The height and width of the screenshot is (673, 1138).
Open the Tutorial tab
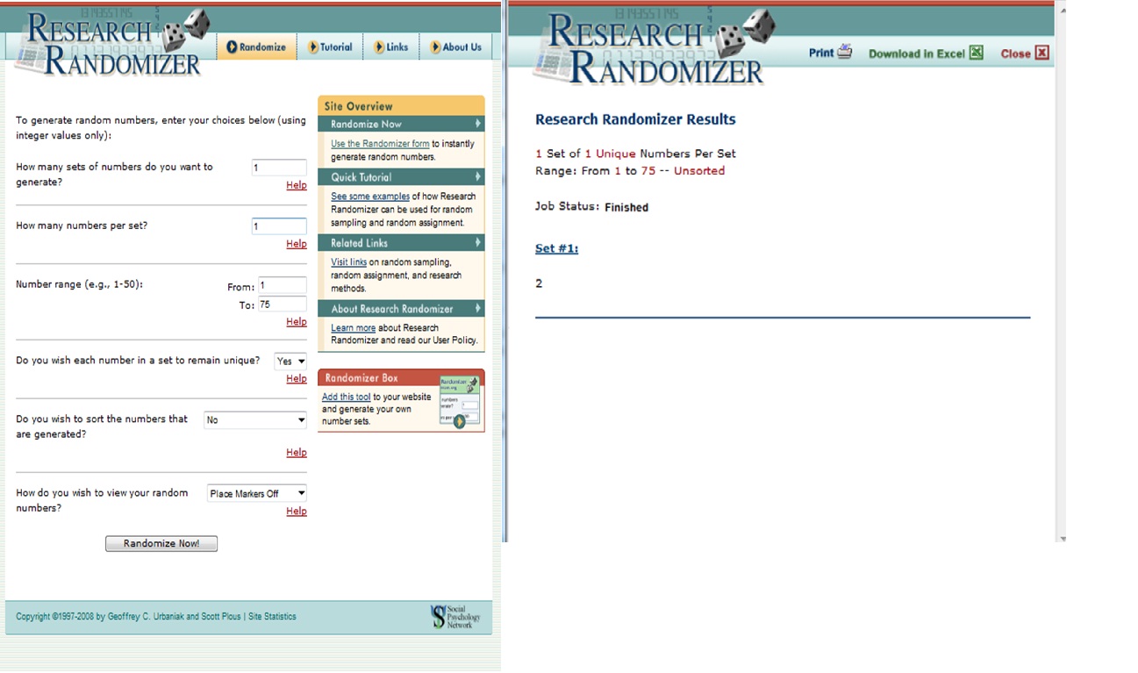point(330,47)
